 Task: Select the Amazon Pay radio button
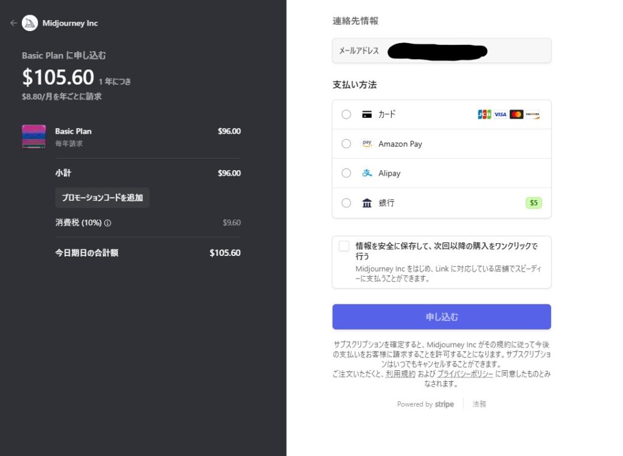(x=346, y=143)
